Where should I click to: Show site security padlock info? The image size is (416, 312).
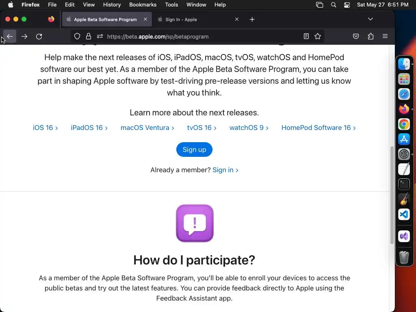tap(89, 36)
